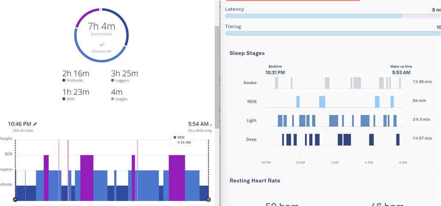Click the Resting Heart Rate heading
The height and width of the screenshot is (206, 441).
coord(254,180)
